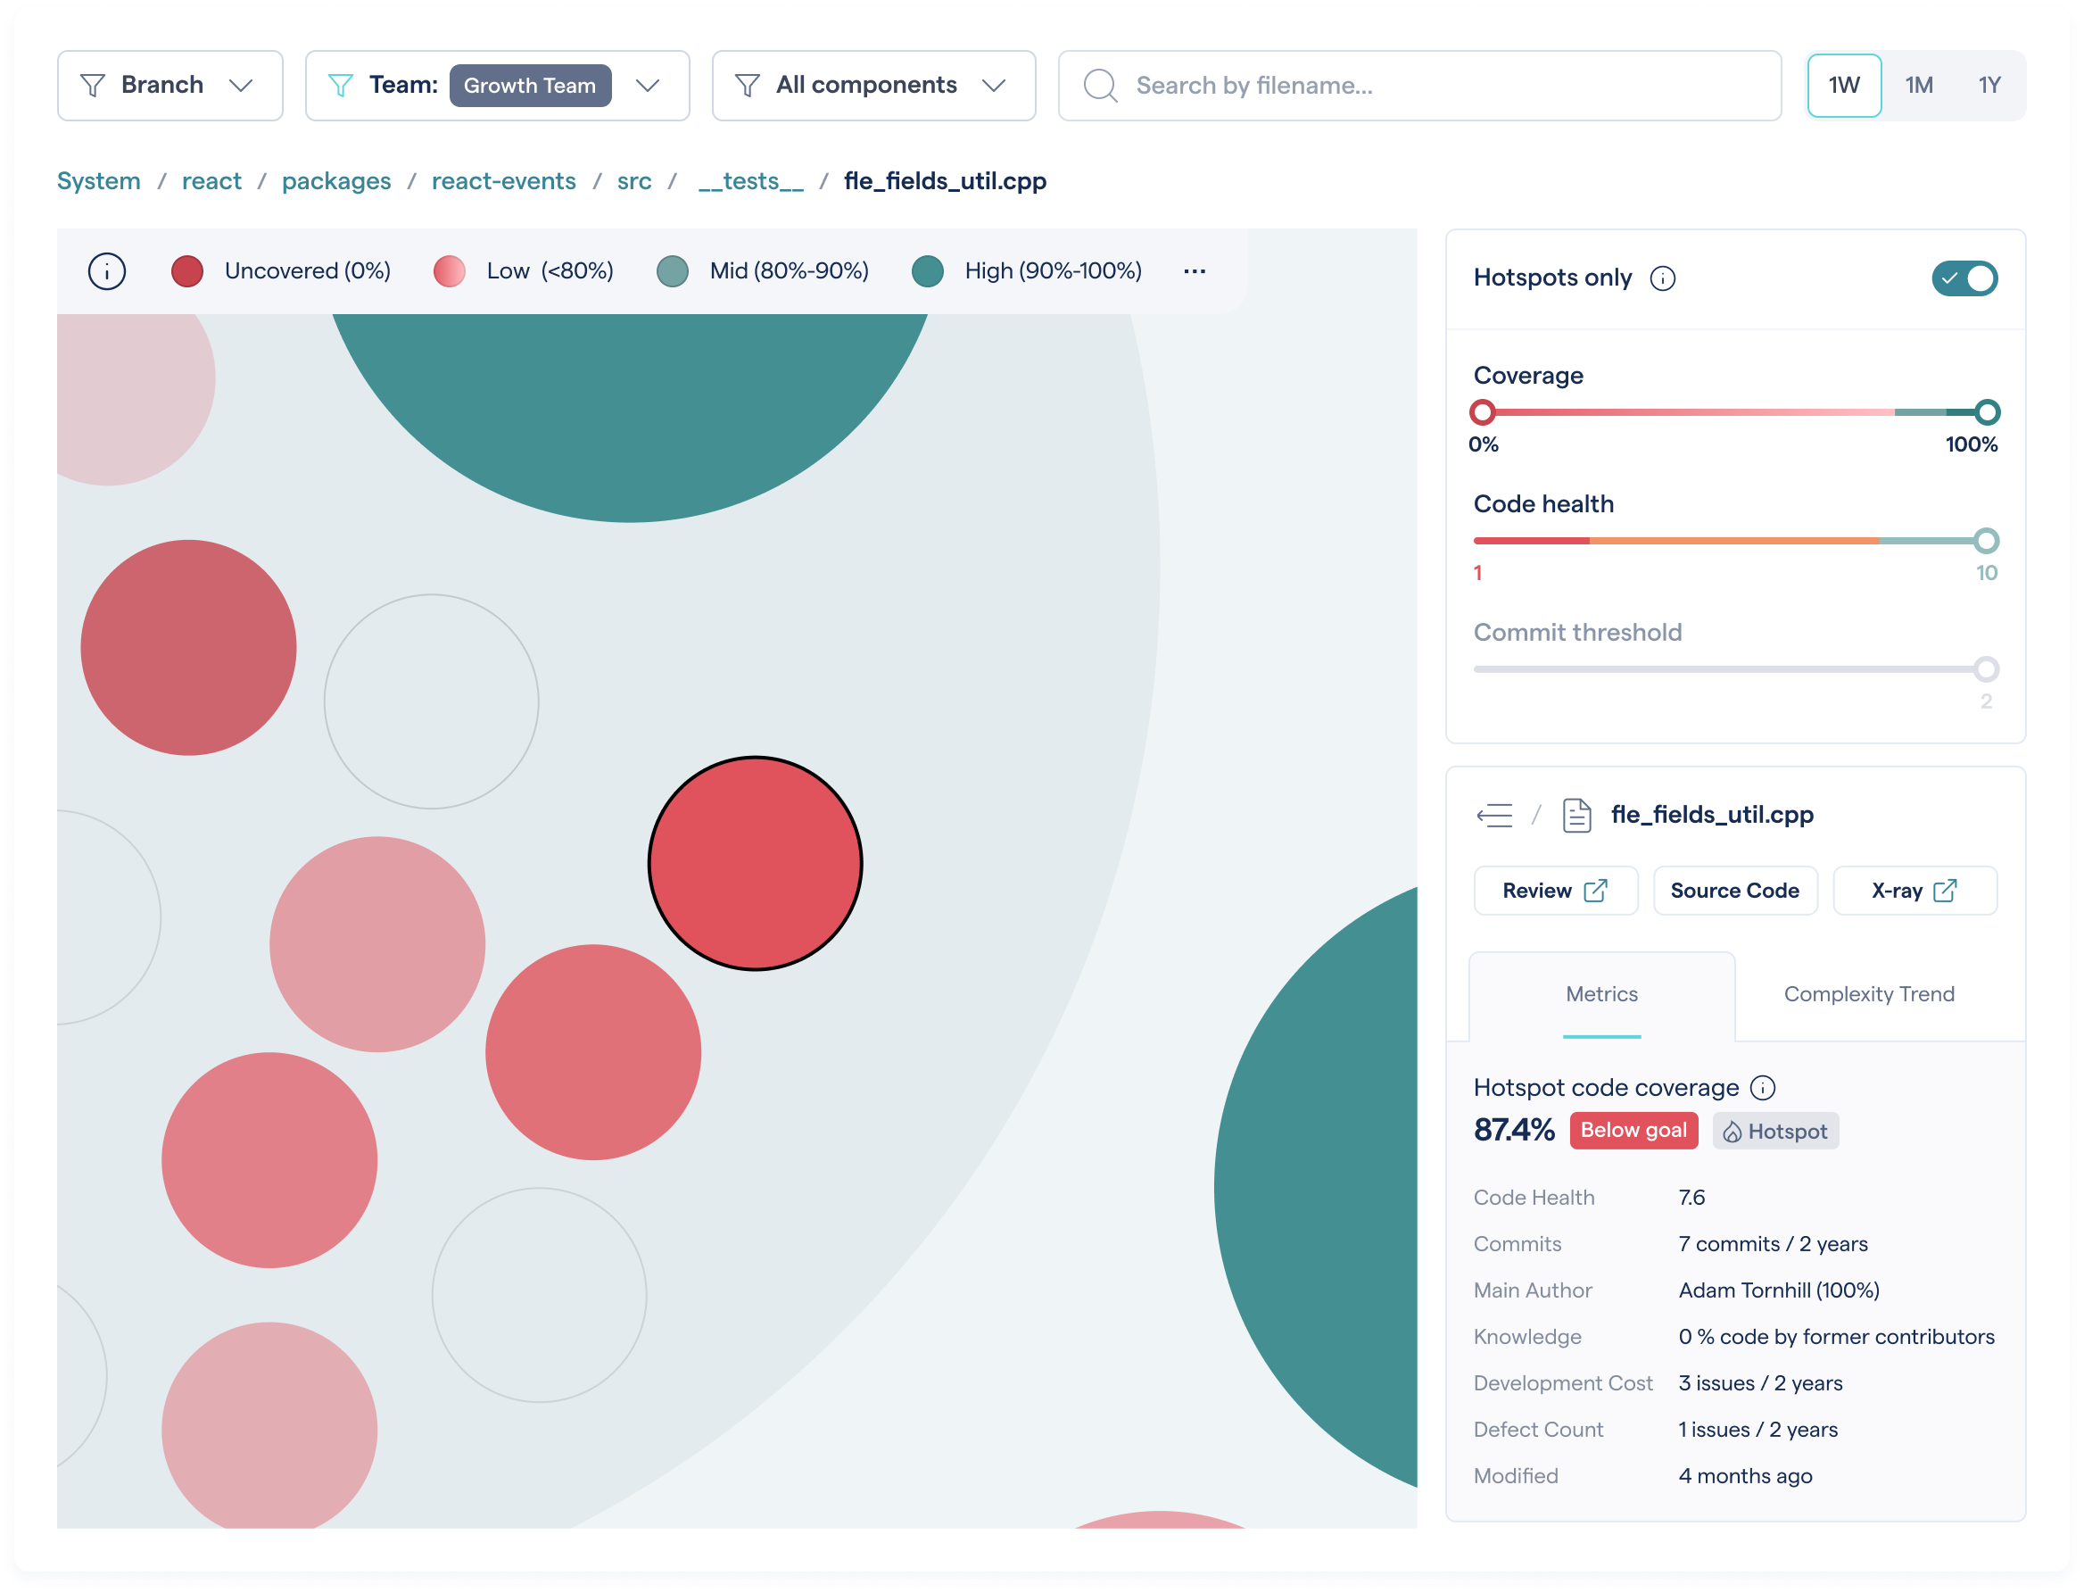The image size is (2084, 1593).
Task: Click the Hotspot flame badge
Action: coord(1775,1130)
